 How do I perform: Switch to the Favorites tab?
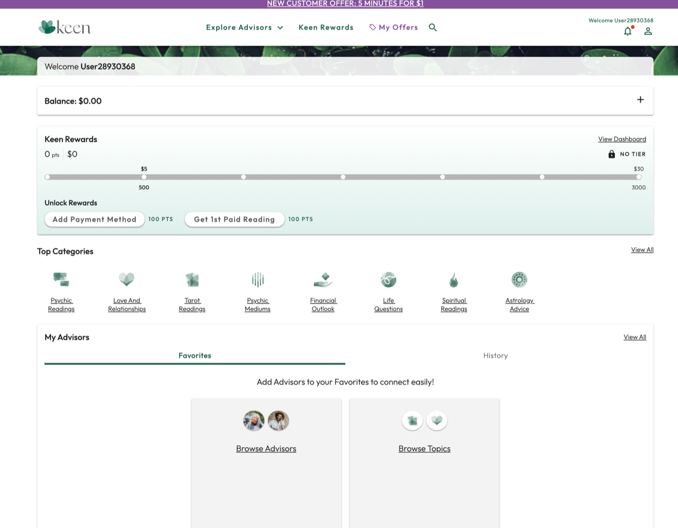(195, 356)
